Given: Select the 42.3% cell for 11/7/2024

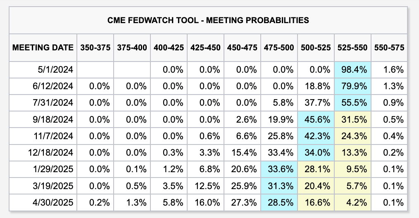Looking at the screenshot, I should point(316,136).
